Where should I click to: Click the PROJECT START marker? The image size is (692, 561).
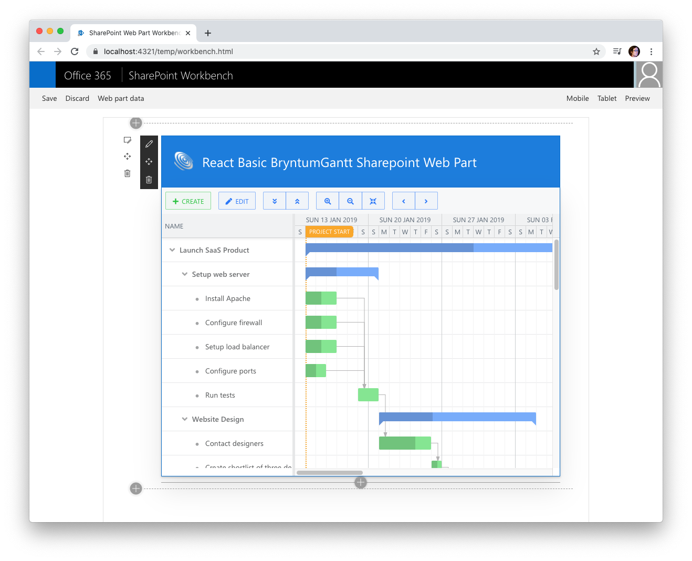coord(329,231)
